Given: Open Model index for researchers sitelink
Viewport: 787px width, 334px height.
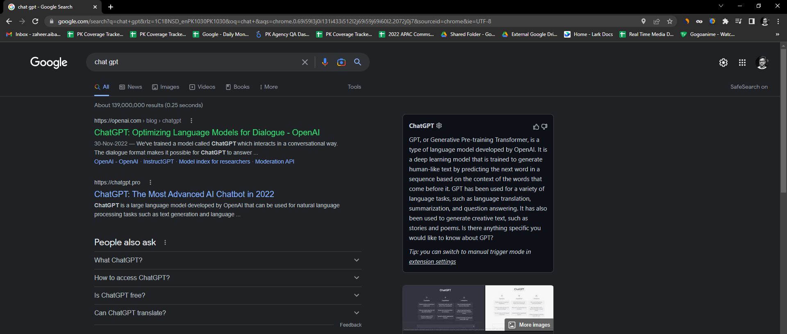Looking at the screenshot, I should pyautogui.click(x=214, y=161).
